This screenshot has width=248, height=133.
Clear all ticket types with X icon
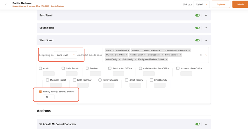coord(201,55)
